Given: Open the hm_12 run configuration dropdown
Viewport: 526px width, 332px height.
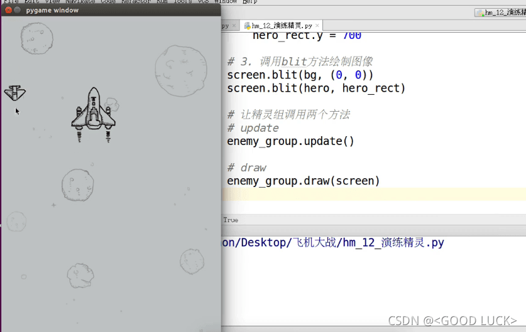Looking at the screenshot, I should pyautogui.click(x=500, y=13).
